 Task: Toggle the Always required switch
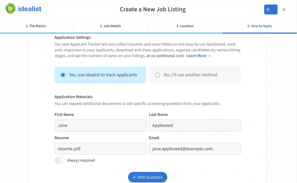[x=60, y=161]
